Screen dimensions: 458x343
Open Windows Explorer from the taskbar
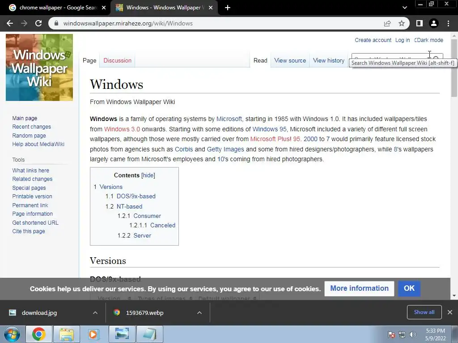pyautogui.click(x=67, y=334)
